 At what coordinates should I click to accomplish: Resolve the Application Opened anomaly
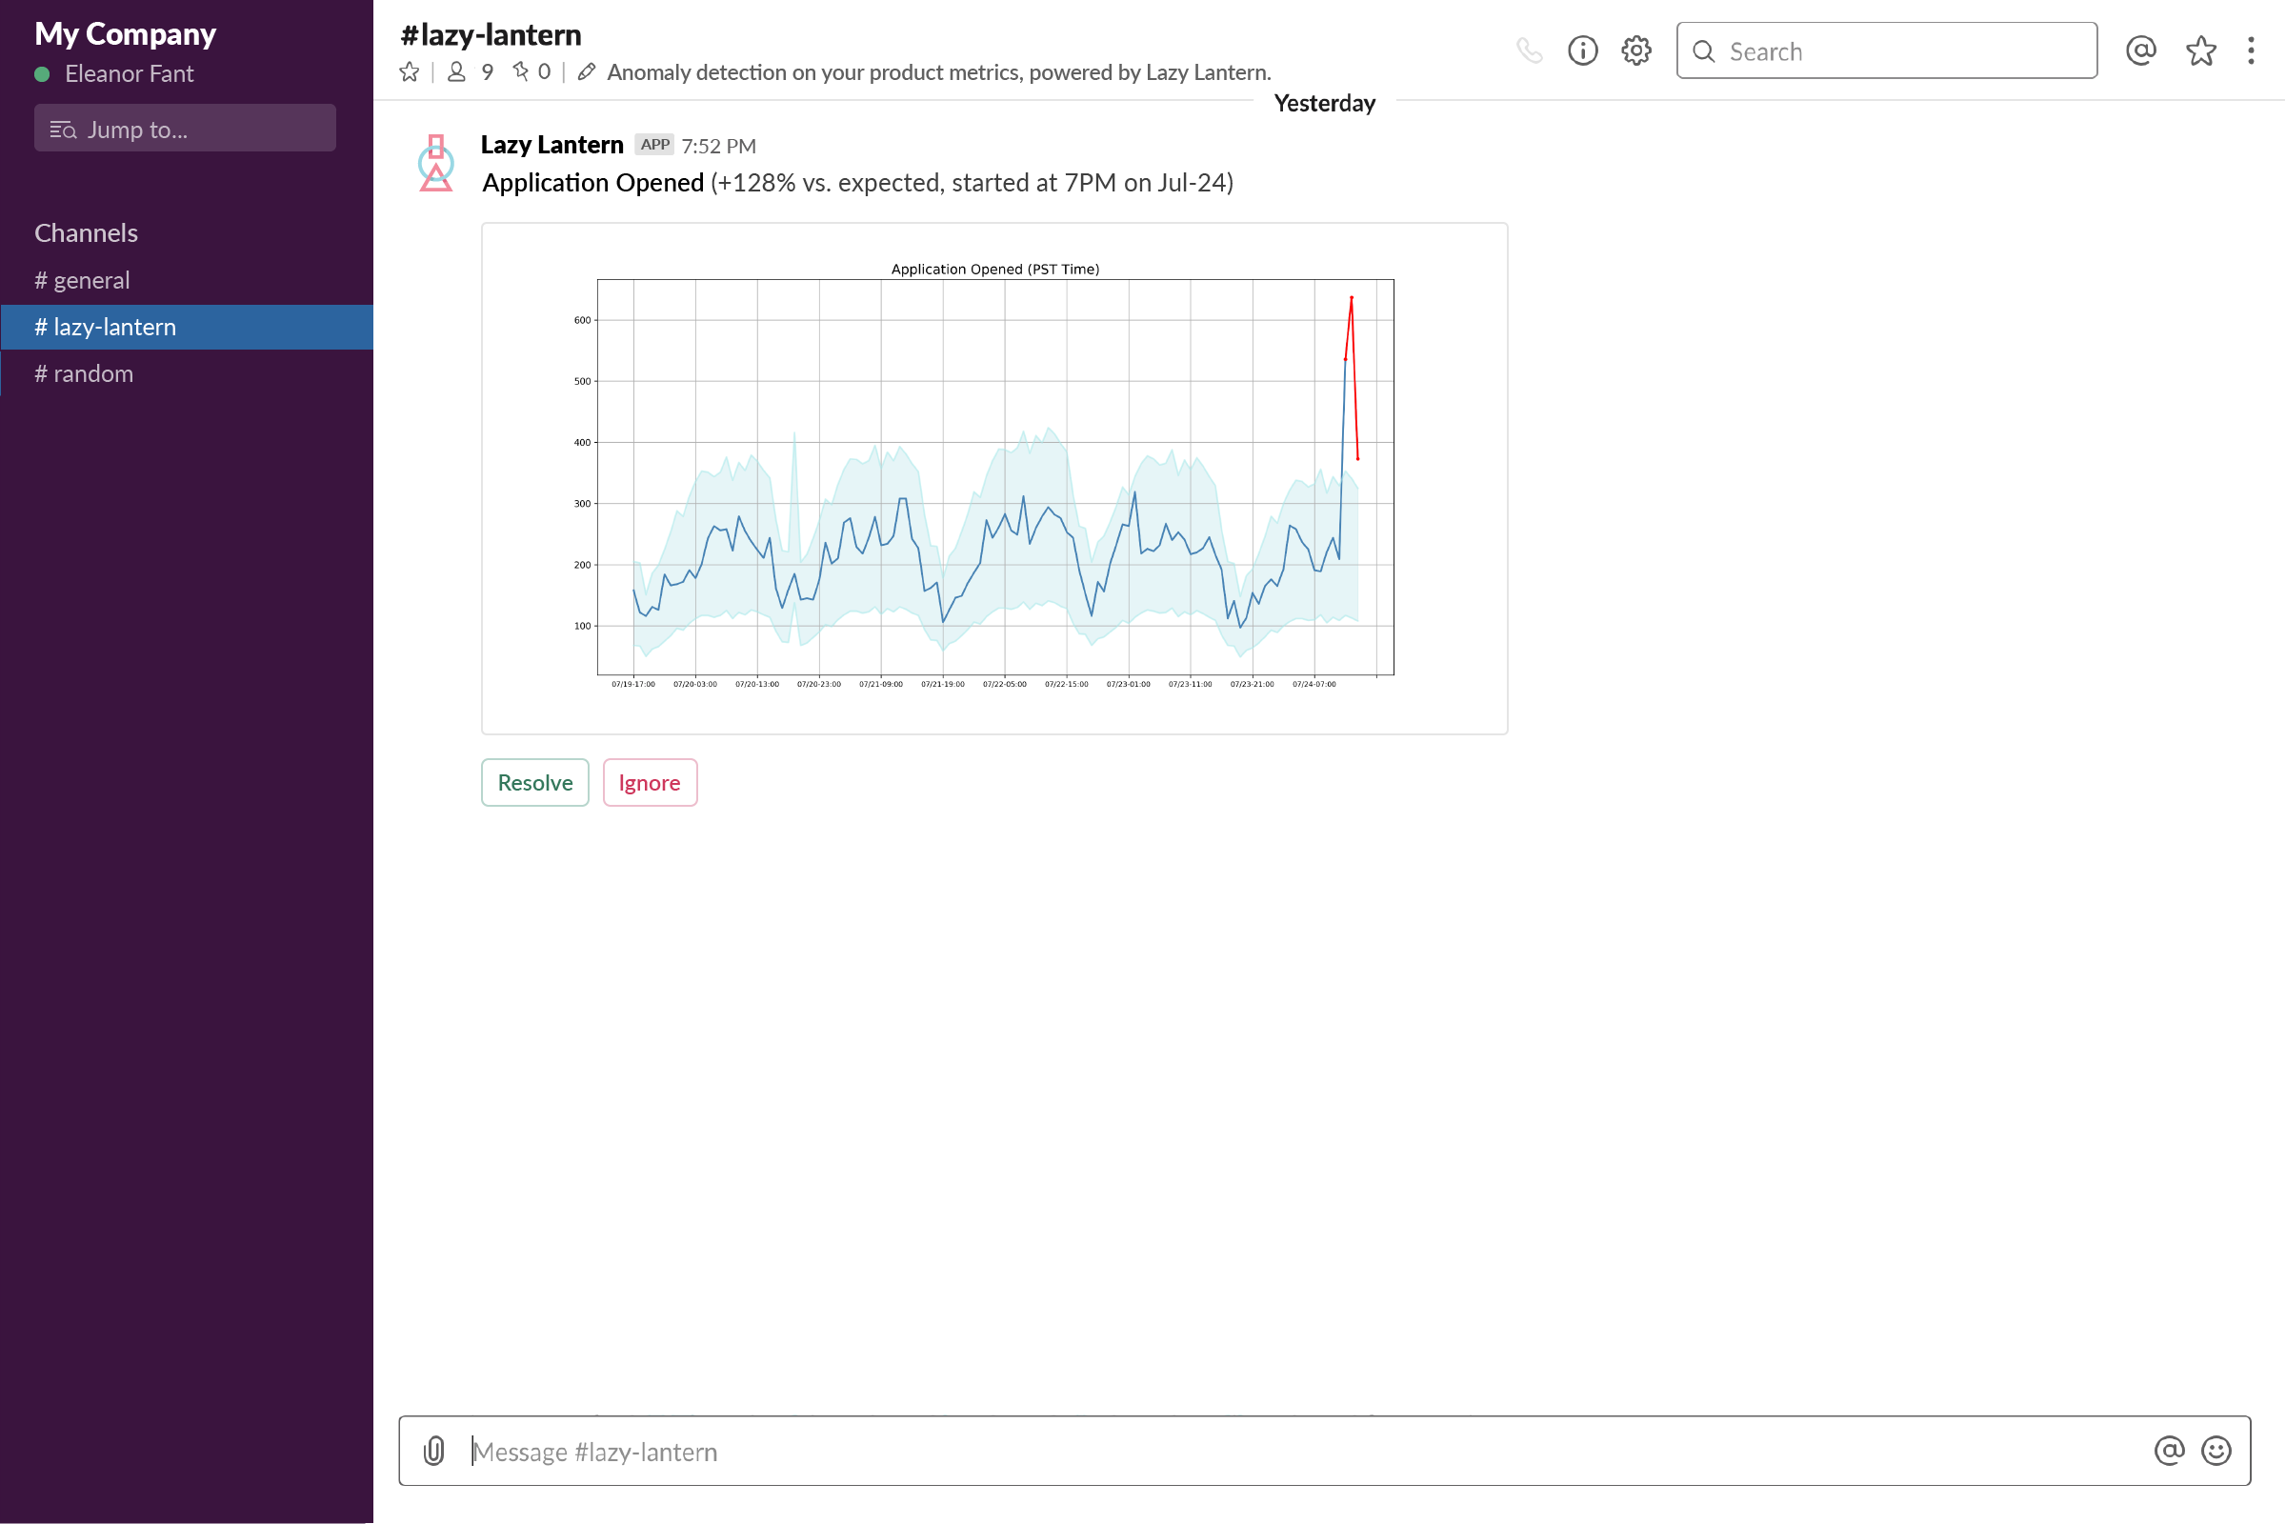click(x=534, y=782)
